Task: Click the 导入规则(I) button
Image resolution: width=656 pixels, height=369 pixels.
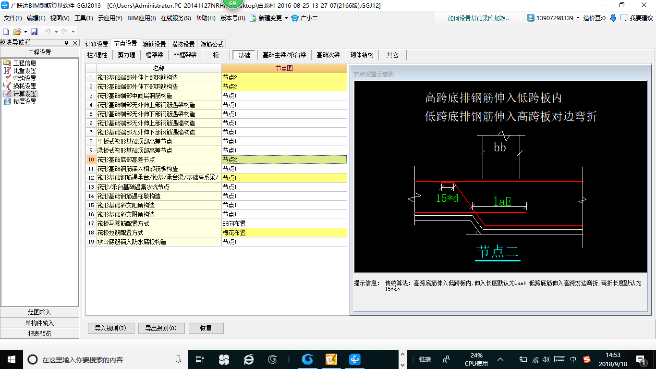Action: coord(110,329)
